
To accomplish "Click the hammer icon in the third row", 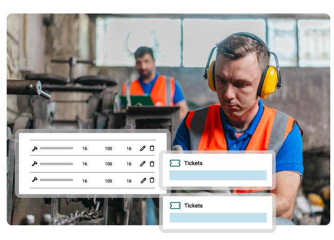I will [x=35, y=180].
